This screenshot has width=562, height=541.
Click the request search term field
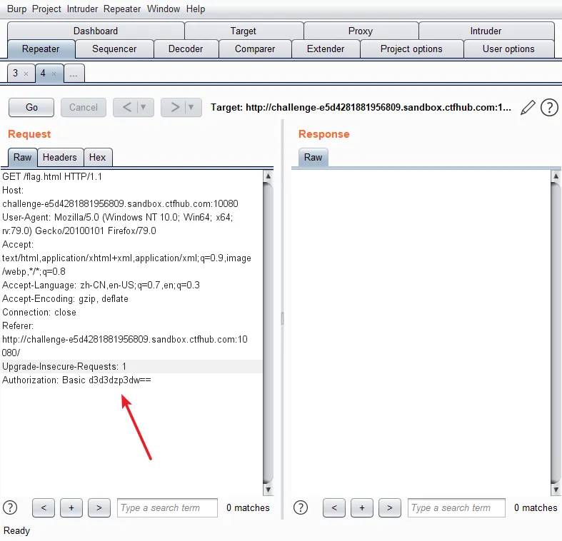(x=167, y=507)
